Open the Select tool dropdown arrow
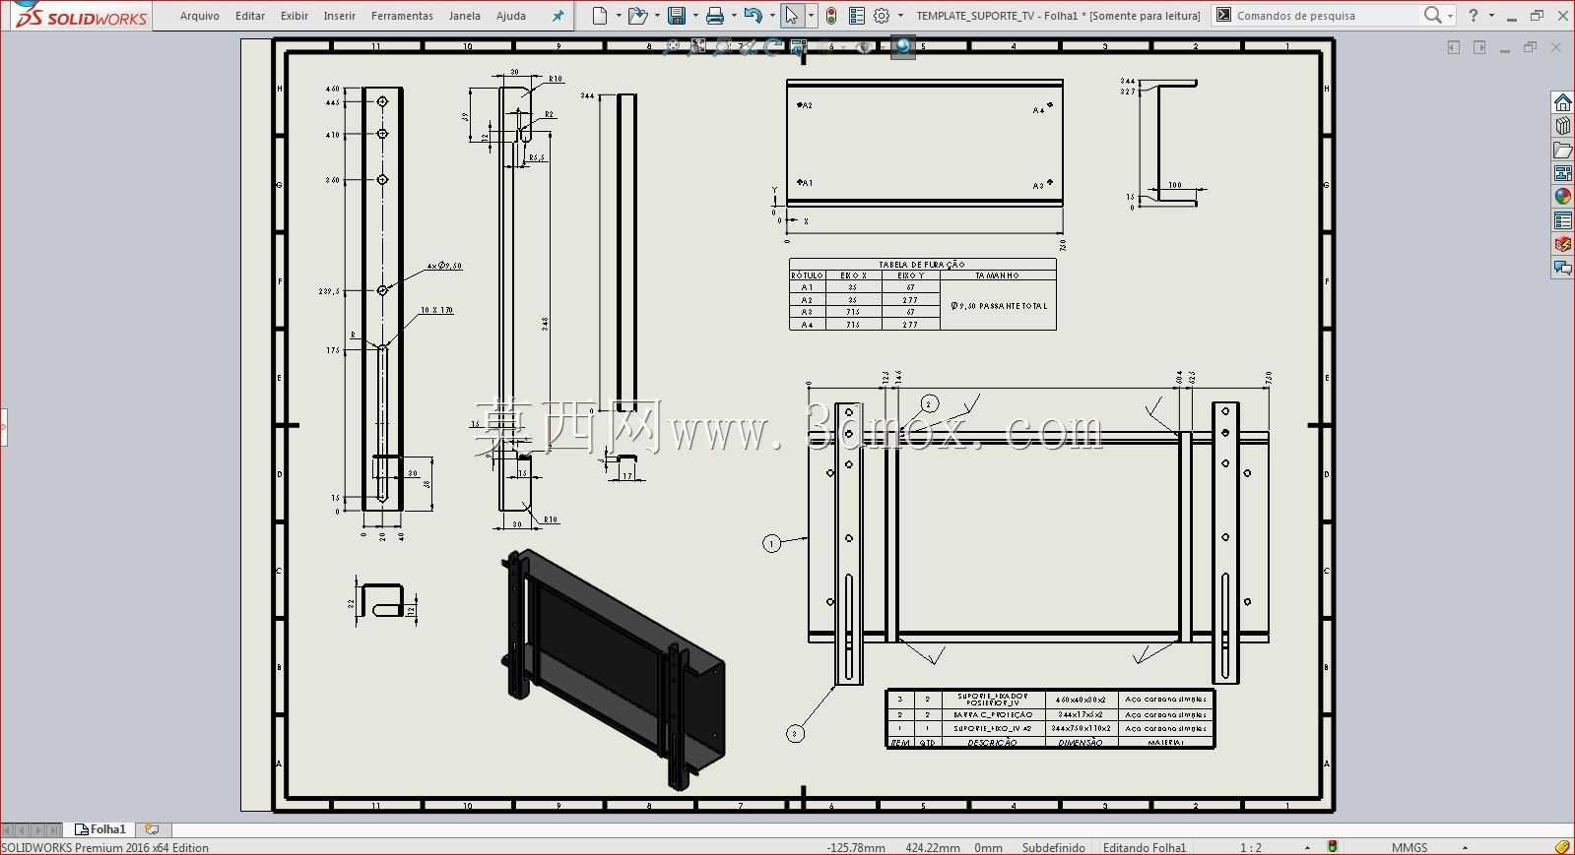Image resolution: width=1575 pixels, height=855 pixels. tap(811, 16)
